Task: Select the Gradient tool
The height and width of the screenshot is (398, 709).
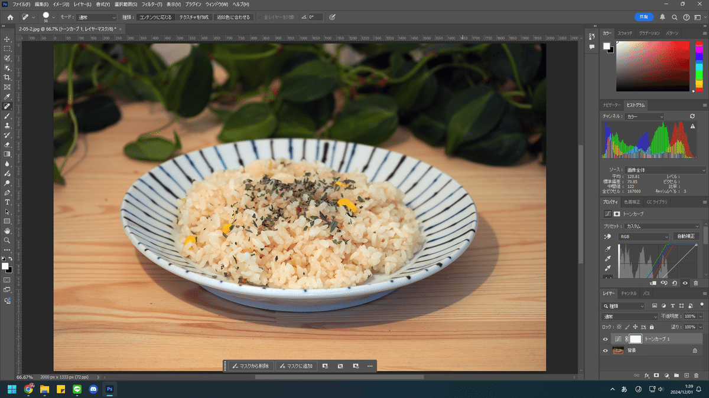Action: click(x=7, y=154)
